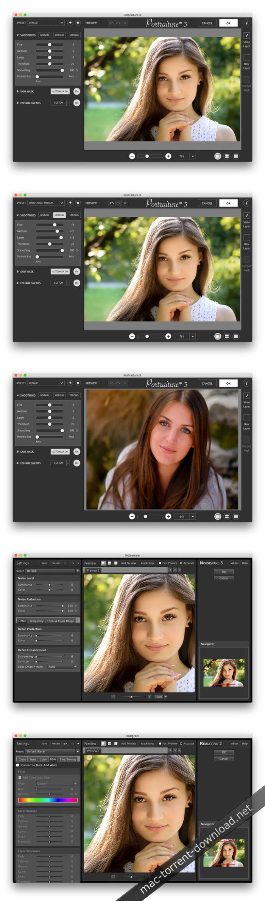Switch to Tonal & Color Range tab in Noiseware
This screenshot has width=265, height=901.
pyautogui.click(x=61, y=621)
